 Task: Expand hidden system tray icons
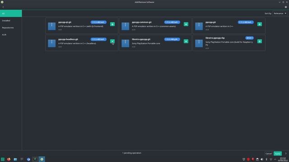coord(275,159)
